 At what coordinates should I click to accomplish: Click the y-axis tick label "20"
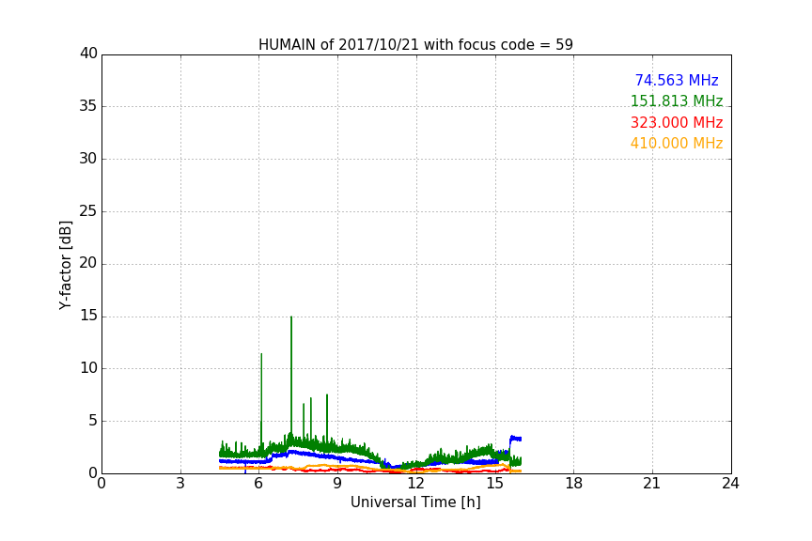(88, 263)
